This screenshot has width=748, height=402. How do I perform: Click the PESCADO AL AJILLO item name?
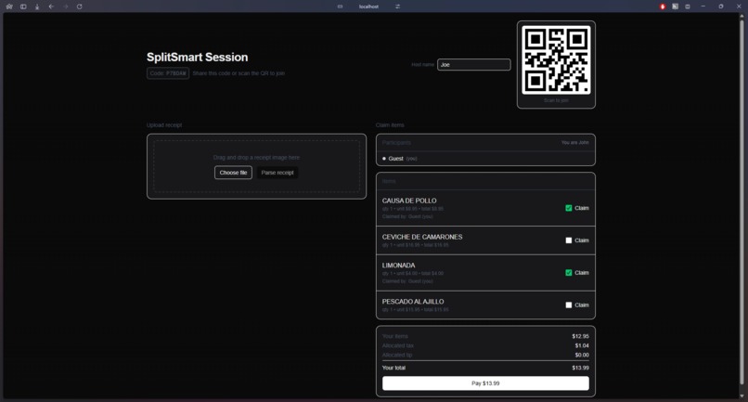point(413,302)
